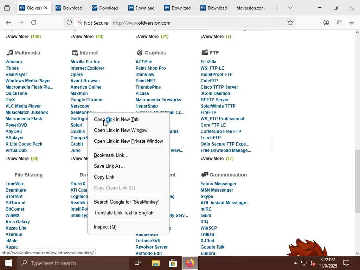Choose Open Link in New Private Window
360x270 pixels.
pos(129,141)
